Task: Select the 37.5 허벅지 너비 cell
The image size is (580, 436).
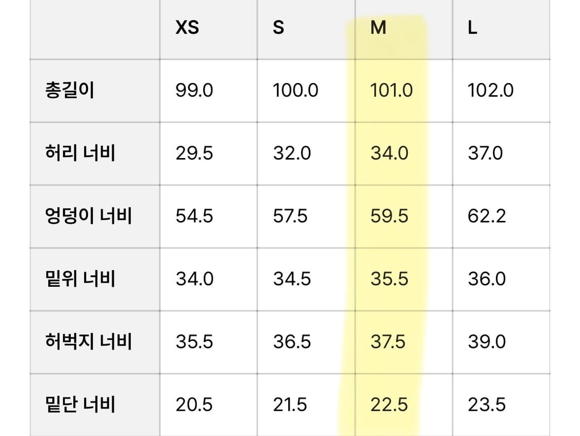Action: coord(388,342)
